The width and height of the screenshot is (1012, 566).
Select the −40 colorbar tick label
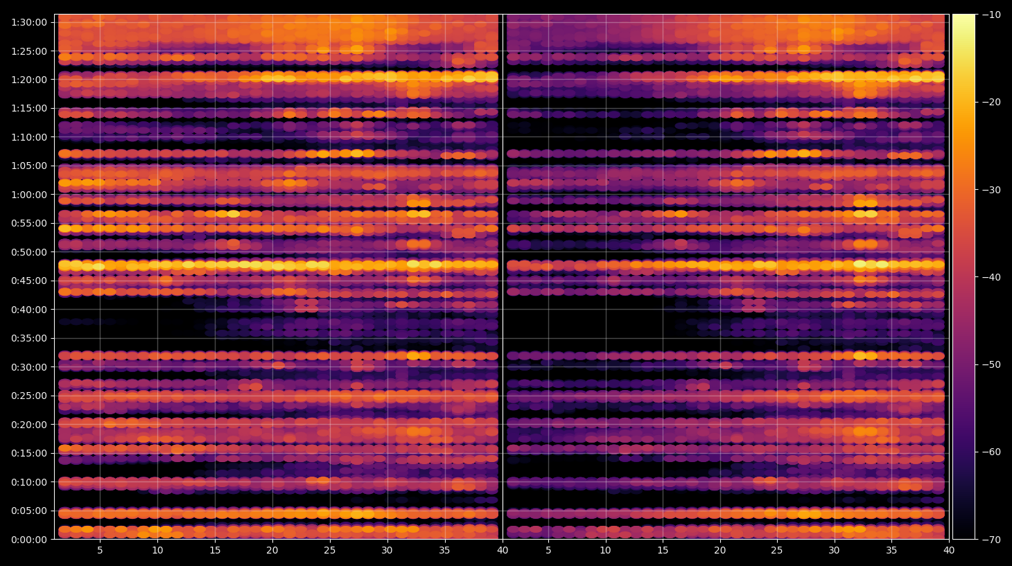click(992, 277)
